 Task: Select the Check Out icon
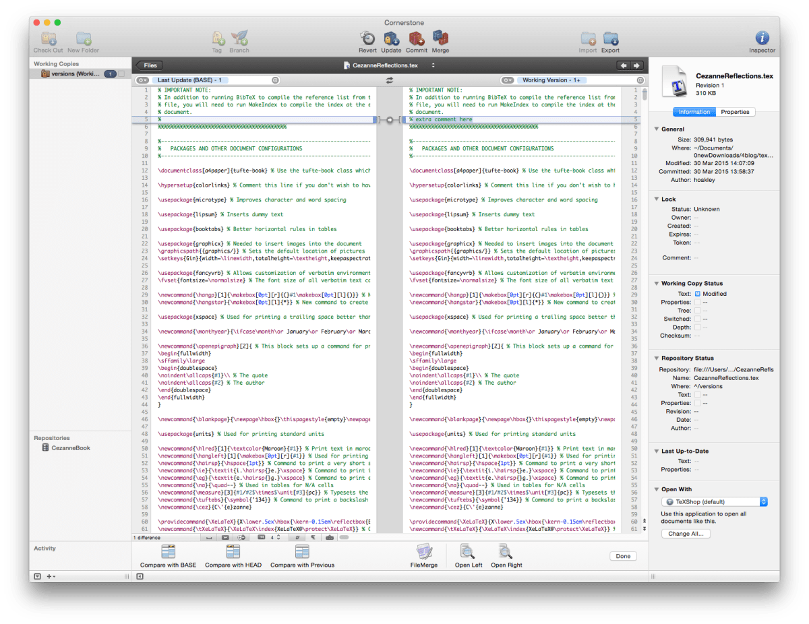47,39
